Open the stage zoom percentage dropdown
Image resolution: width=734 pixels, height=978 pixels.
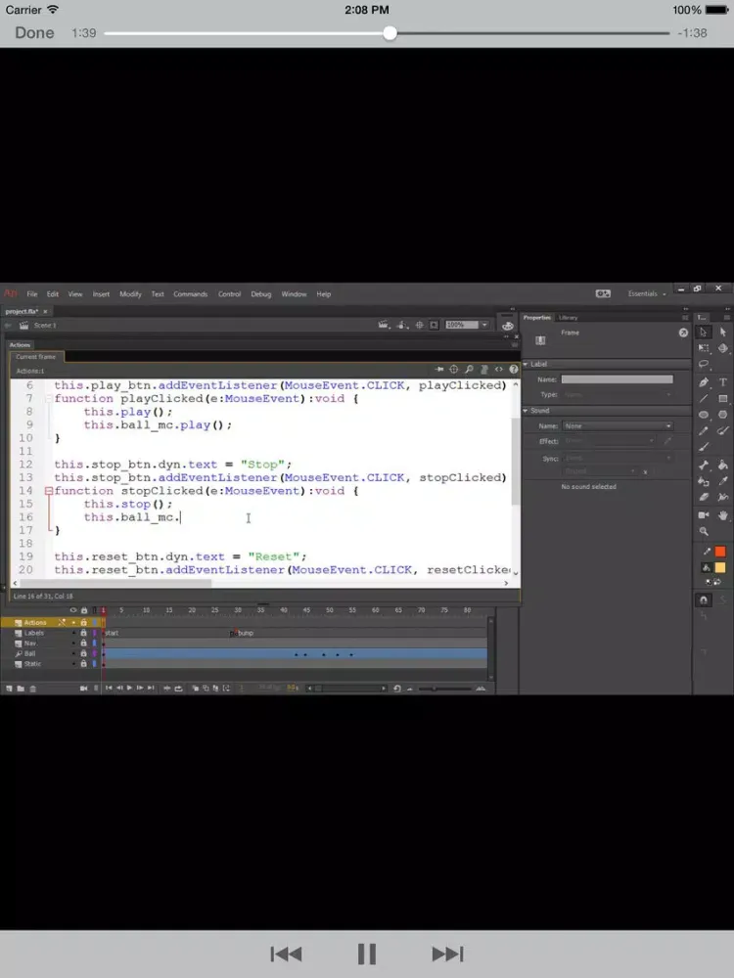(484, 325)
